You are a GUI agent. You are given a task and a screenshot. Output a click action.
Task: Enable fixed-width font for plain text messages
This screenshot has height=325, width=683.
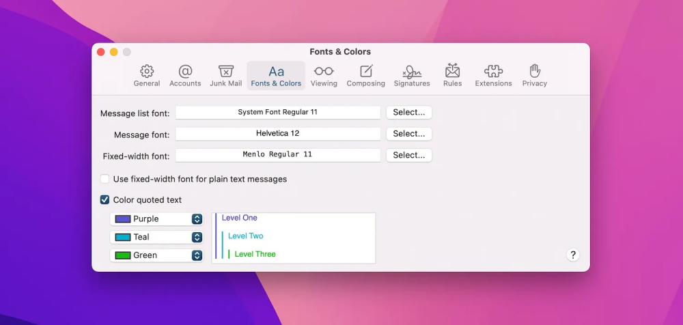[x=105, y=179]
